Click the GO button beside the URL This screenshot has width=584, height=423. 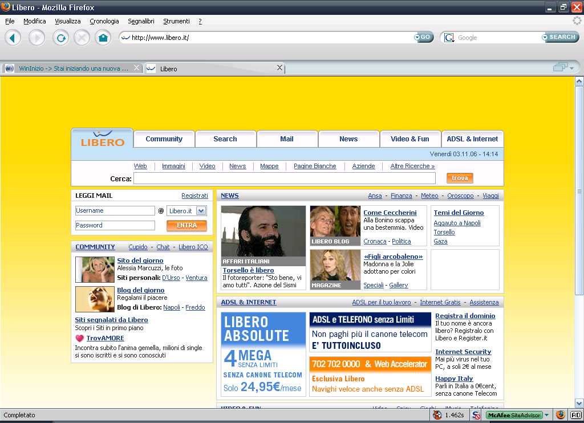(x=424, y=37)
